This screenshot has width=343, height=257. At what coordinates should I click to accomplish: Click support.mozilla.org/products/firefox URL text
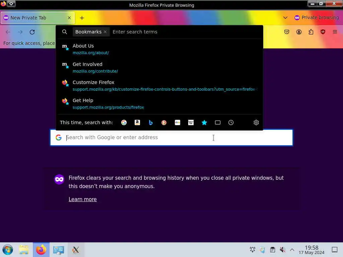[108, 107]
